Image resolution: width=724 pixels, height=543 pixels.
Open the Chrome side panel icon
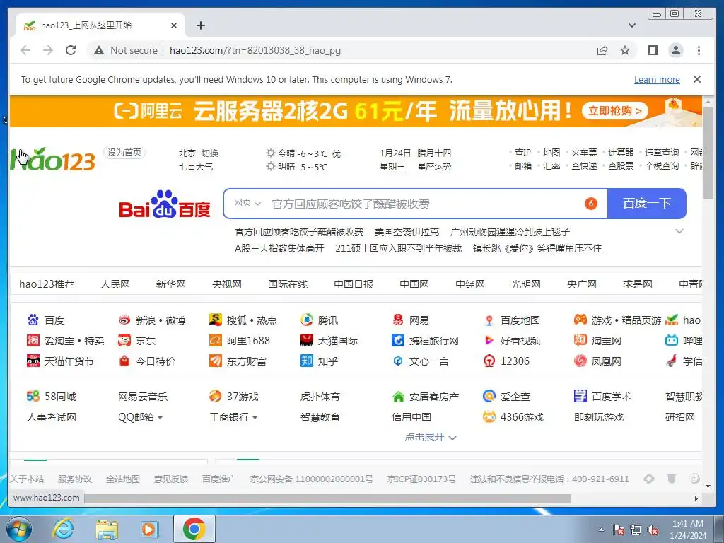[x=653, y=50]
